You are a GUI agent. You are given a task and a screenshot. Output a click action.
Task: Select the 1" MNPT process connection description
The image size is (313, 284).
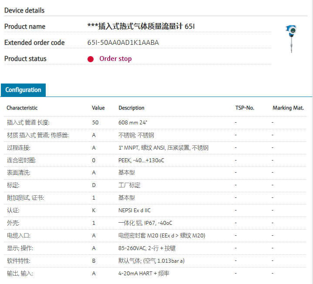pyautogui.click(x=163, y=148)
